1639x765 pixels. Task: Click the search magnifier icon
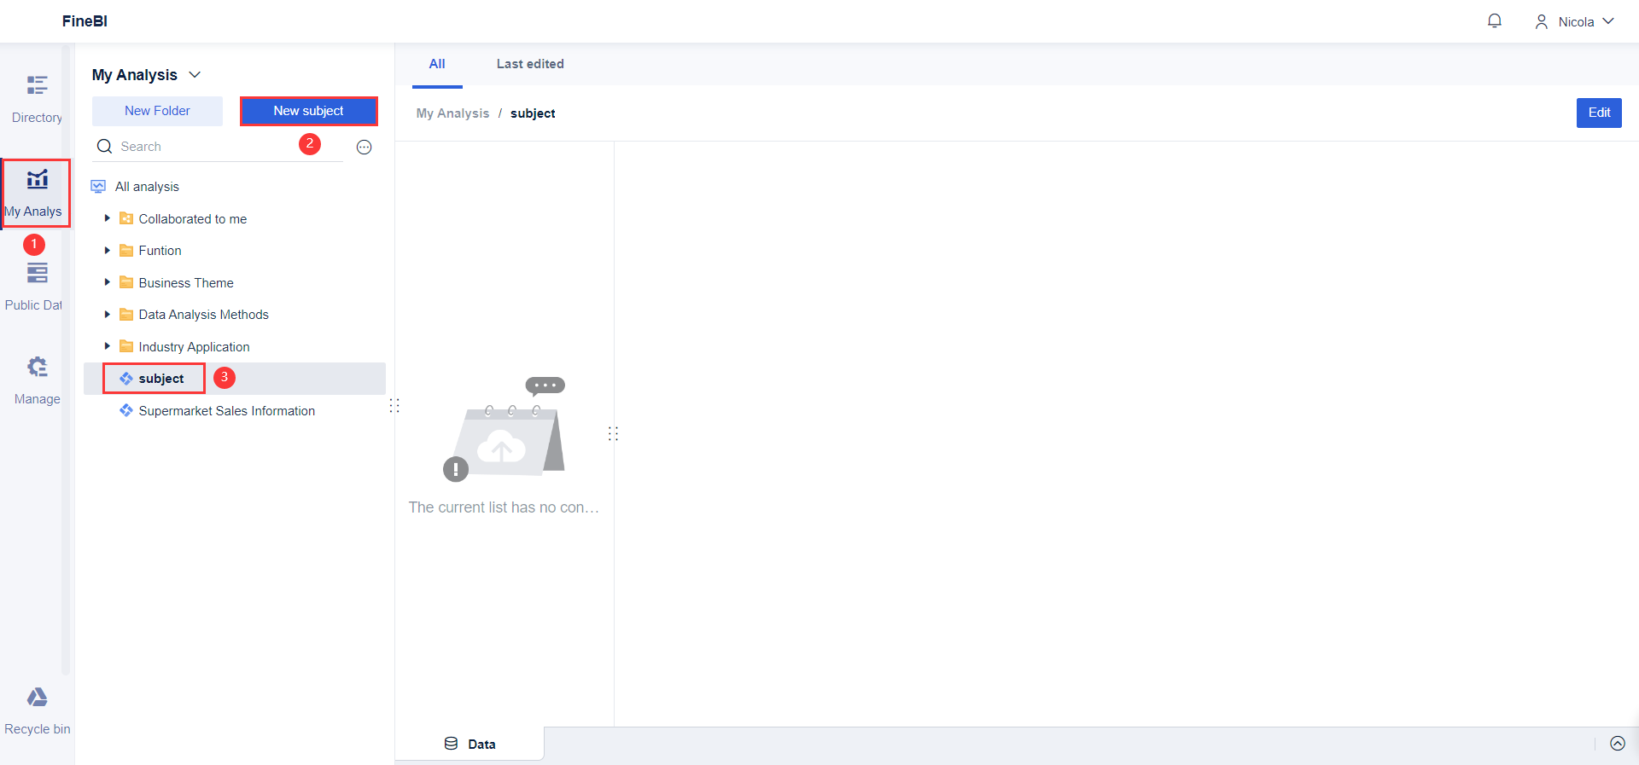tap(104, 147)
